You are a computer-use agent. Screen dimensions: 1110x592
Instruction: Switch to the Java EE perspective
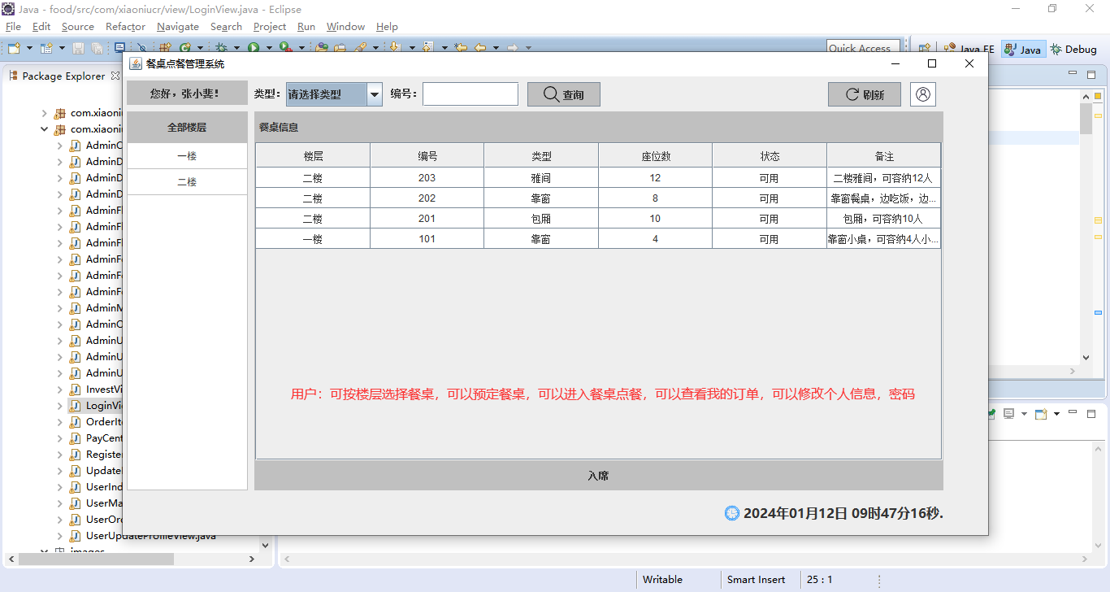click(x=968, y=49)
